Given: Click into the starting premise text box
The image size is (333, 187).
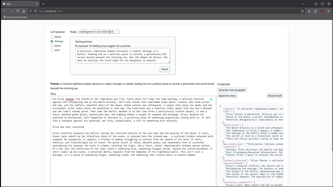Looking at the screenshot, I should click(123, 56).
